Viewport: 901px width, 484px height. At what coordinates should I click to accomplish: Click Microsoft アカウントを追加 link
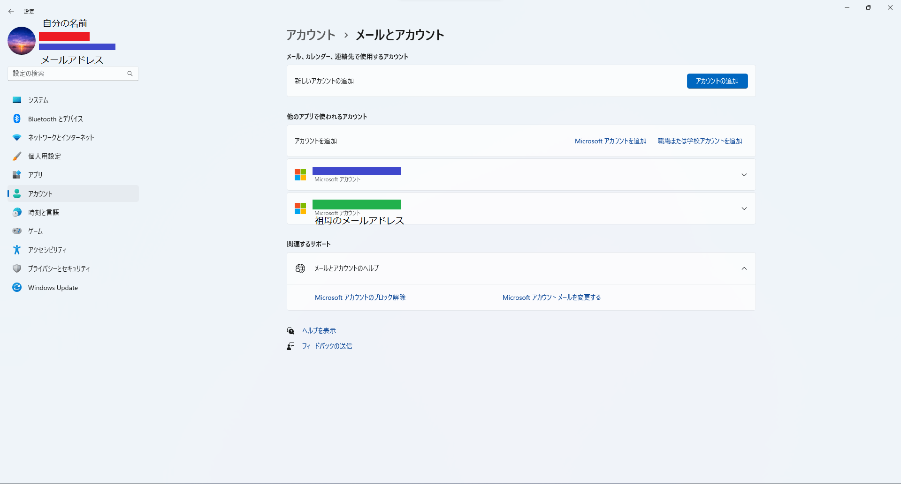[611, 141]
